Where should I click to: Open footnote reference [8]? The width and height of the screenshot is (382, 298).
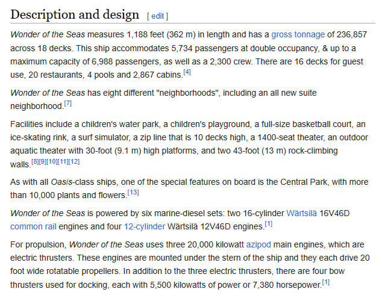[35, 161]
